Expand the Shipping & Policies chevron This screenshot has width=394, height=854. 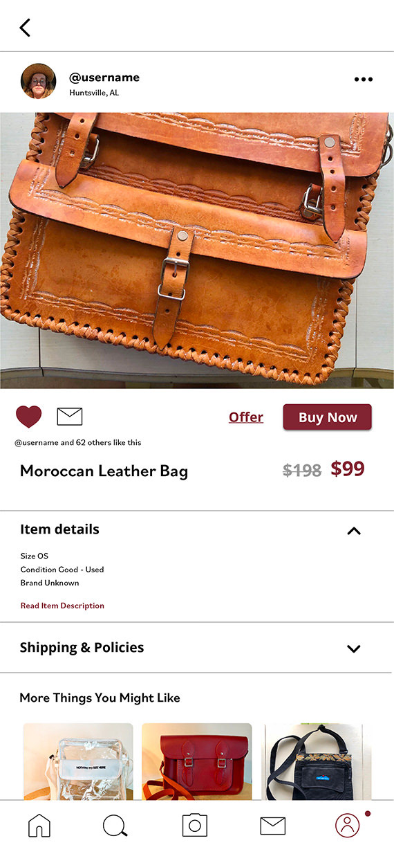(354, 648)
